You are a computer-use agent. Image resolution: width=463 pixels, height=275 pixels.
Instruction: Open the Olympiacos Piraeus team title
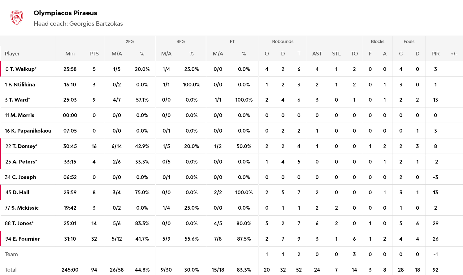point(65,13)
